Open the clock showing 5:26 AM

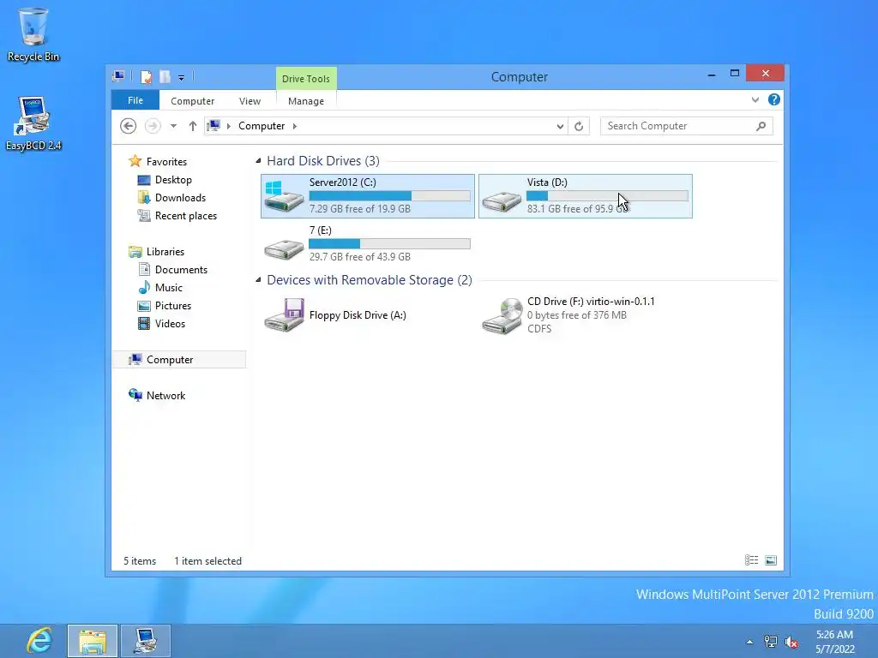(835, 642)
